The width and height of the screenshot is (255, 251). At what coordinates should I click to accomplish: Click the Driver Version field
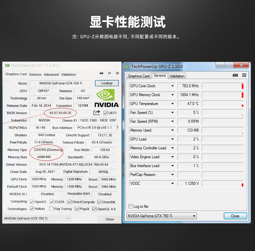(74, 165)
